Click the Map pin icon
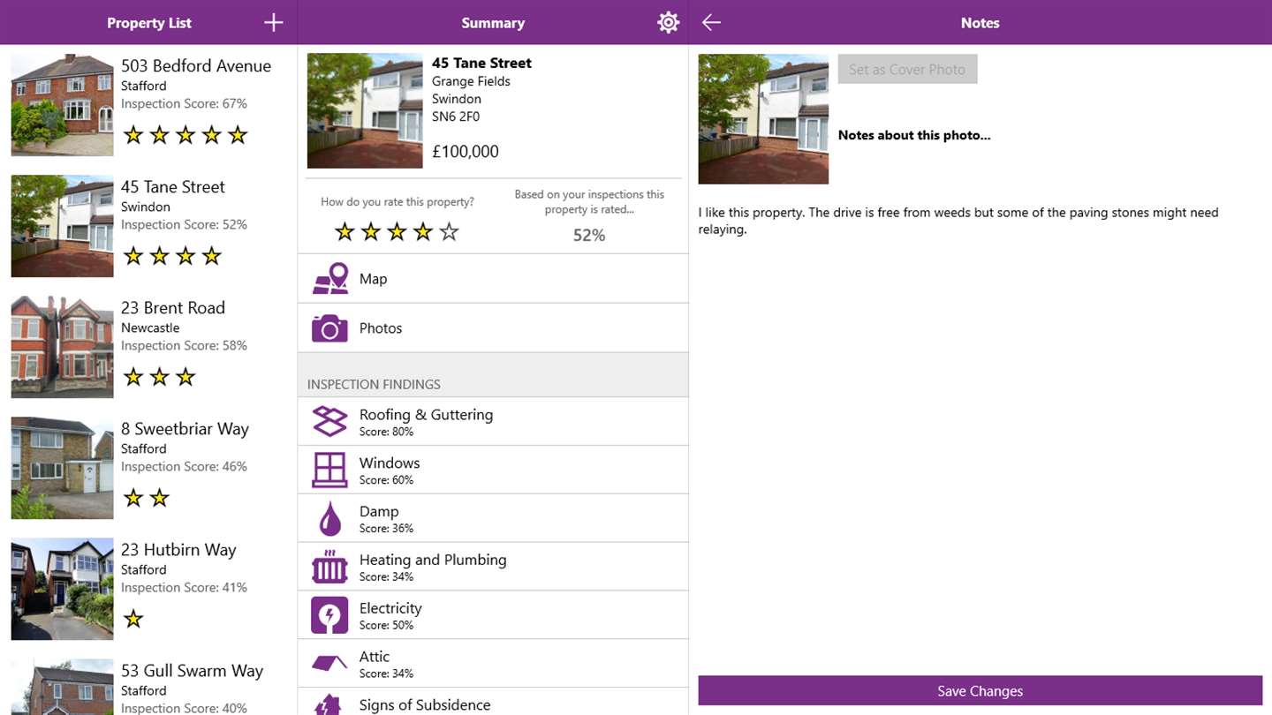The width and height of the screenshot is (1272, 715). coord(329,279)
